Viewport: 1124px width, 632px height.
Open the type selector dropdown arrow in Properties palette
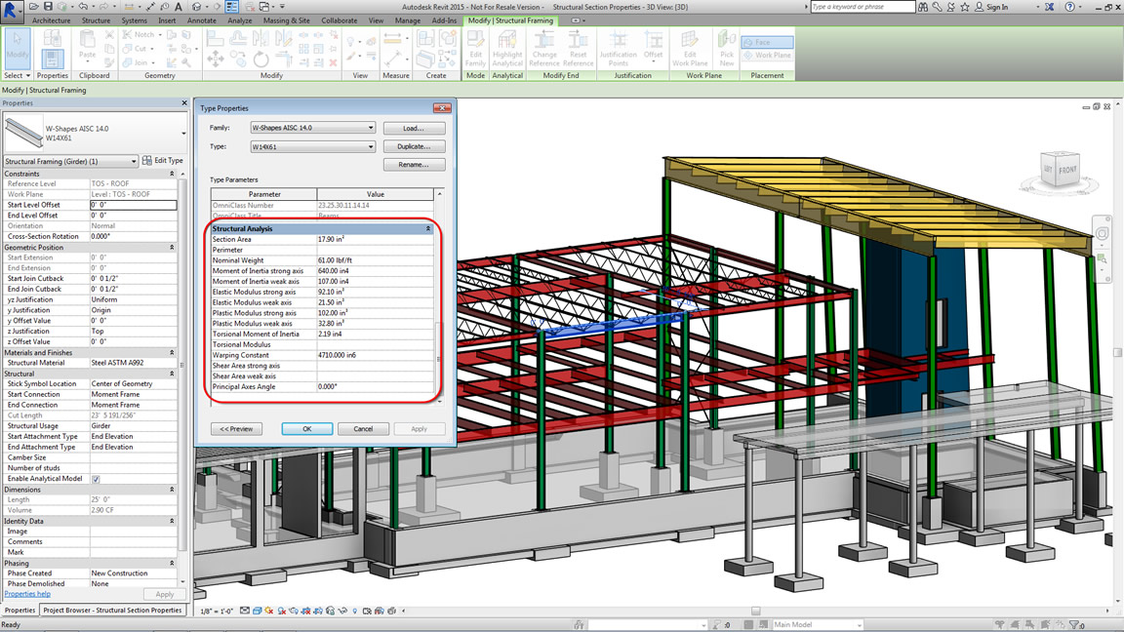tap(183, 134)
